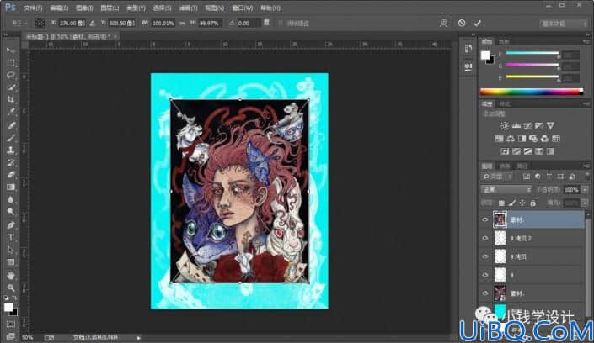Open the Help (H) menu
Image resolution: width=594 pixels, height=343 pixels.
tap(270, 8)
